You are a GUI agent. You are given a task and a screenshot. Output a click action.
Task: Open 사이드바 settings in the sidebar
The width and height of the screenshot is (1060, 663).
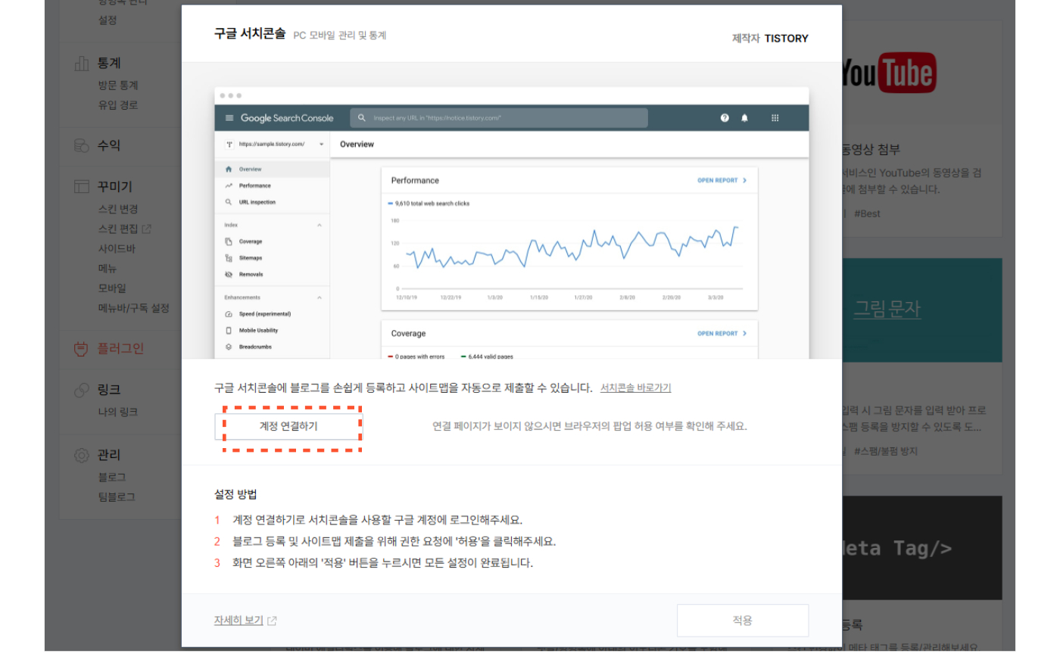[x=117, y=248]
